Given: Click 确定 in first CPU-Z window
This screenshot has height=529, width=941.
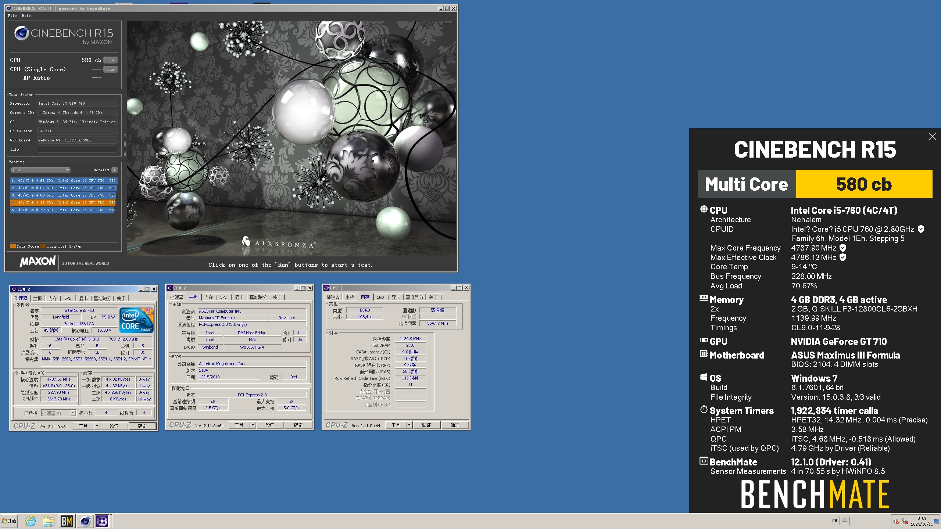Looking at the screenshot, I should (x=142, y=426).
